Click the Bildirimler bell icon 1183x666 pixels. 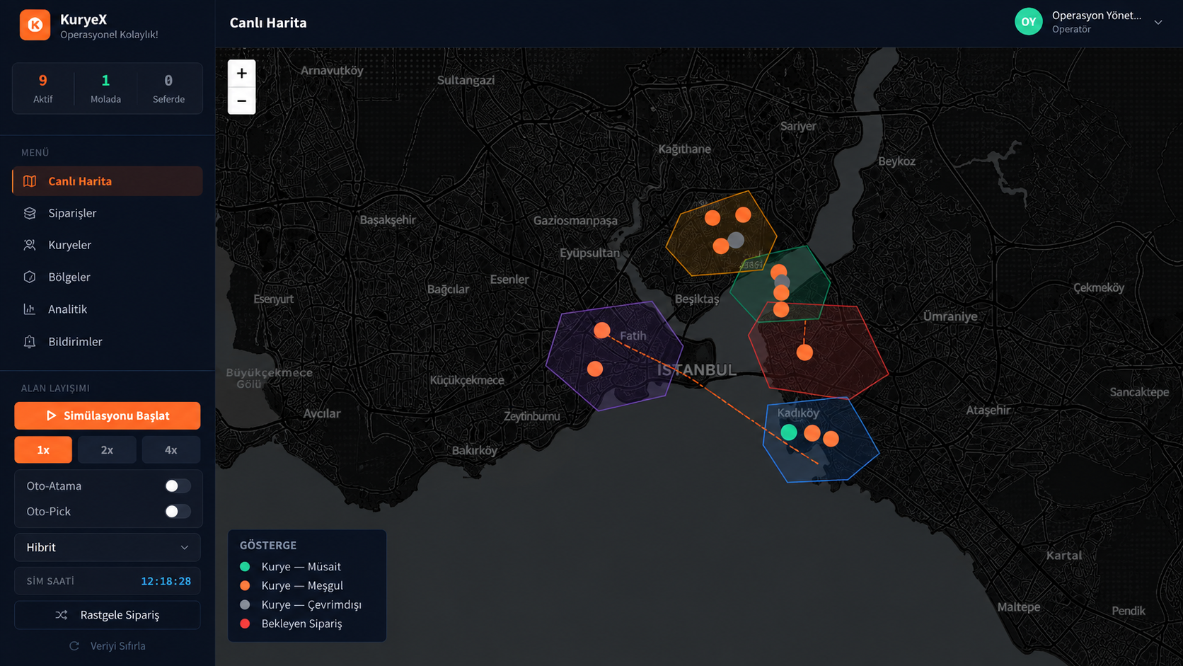coord(30,342)
